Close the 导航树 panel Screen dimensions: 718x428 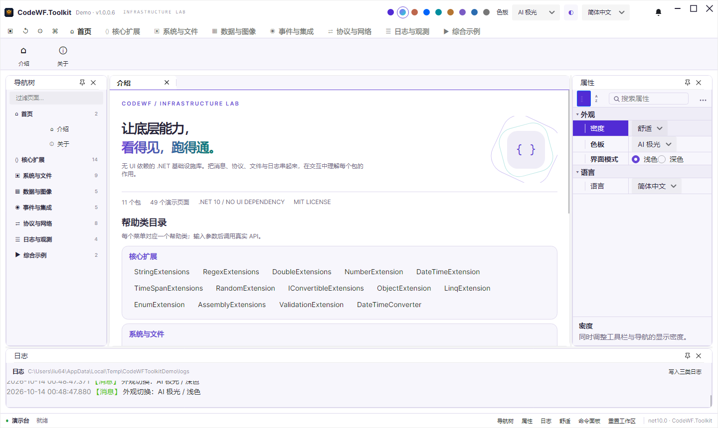[x=93, y=83]
